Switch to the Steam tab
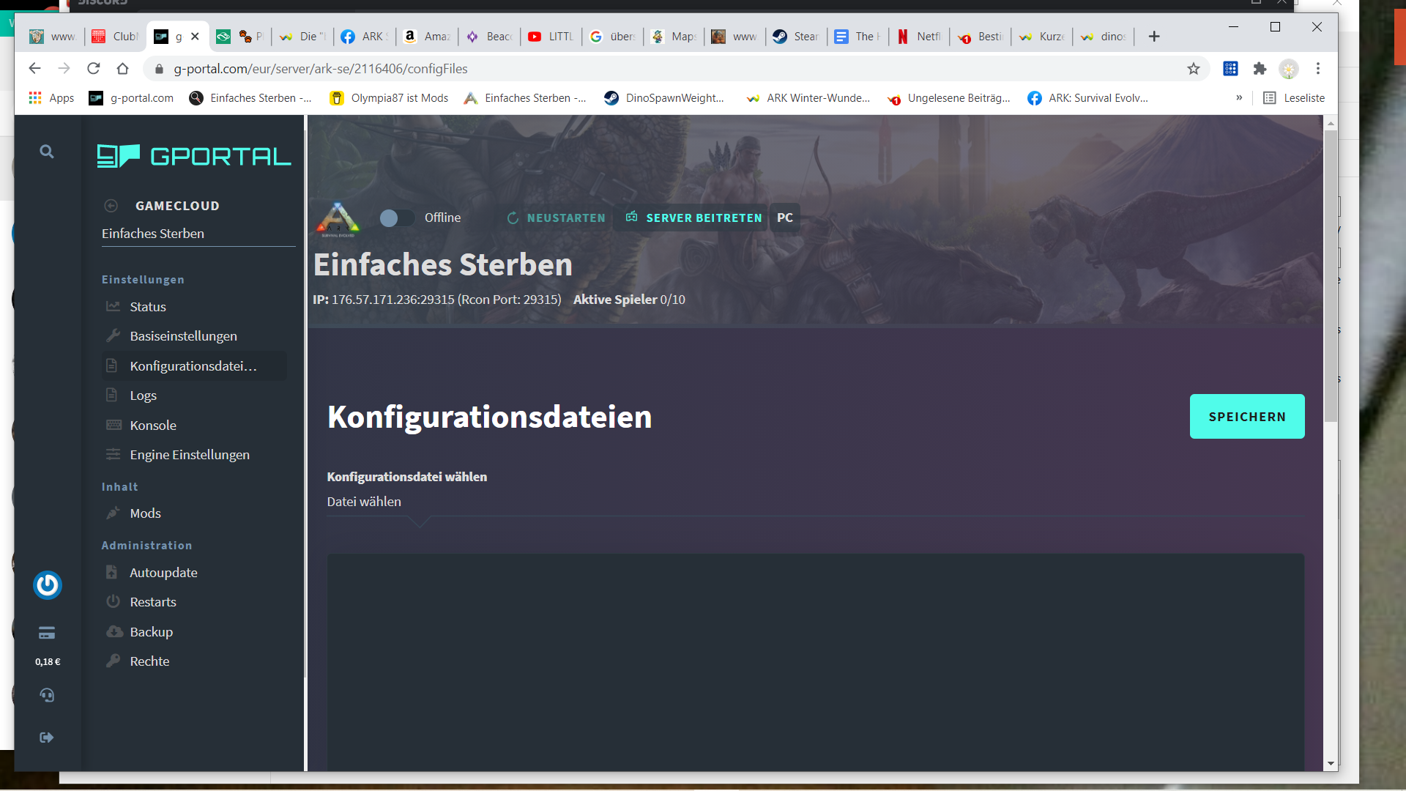The image size is (1406, 791). [x=797, y=37]
